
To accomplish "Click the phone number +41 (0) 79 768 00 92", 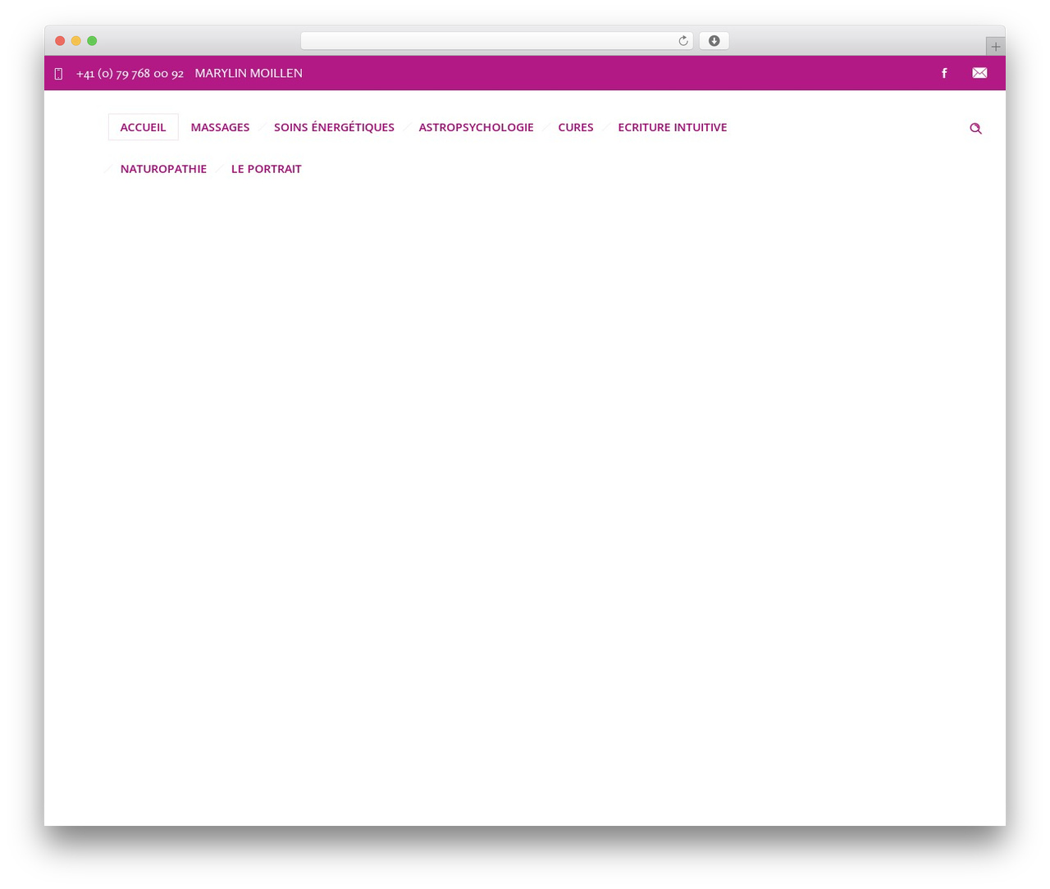I will pos(130,74).
